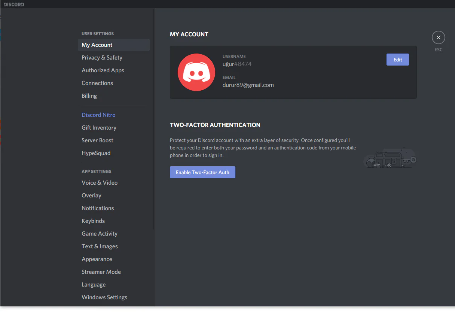Click the two-factor safe illustration
Screen dimensions: 455x312
tap(390, 158)
